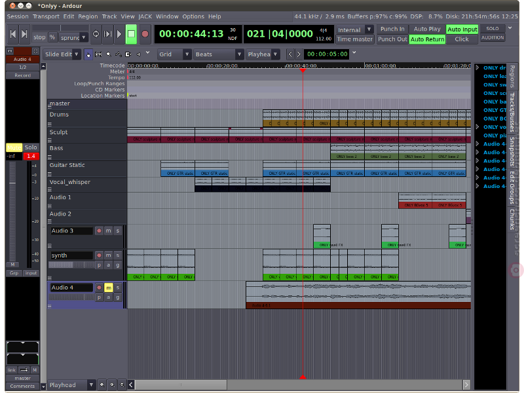Open the Grid snap mode dropdown
The height and width of the screenshot is (393, 524).
tap(174, 54)
